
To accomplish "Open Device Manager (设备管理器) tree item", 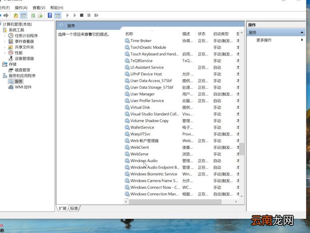I will pos(24,59).
